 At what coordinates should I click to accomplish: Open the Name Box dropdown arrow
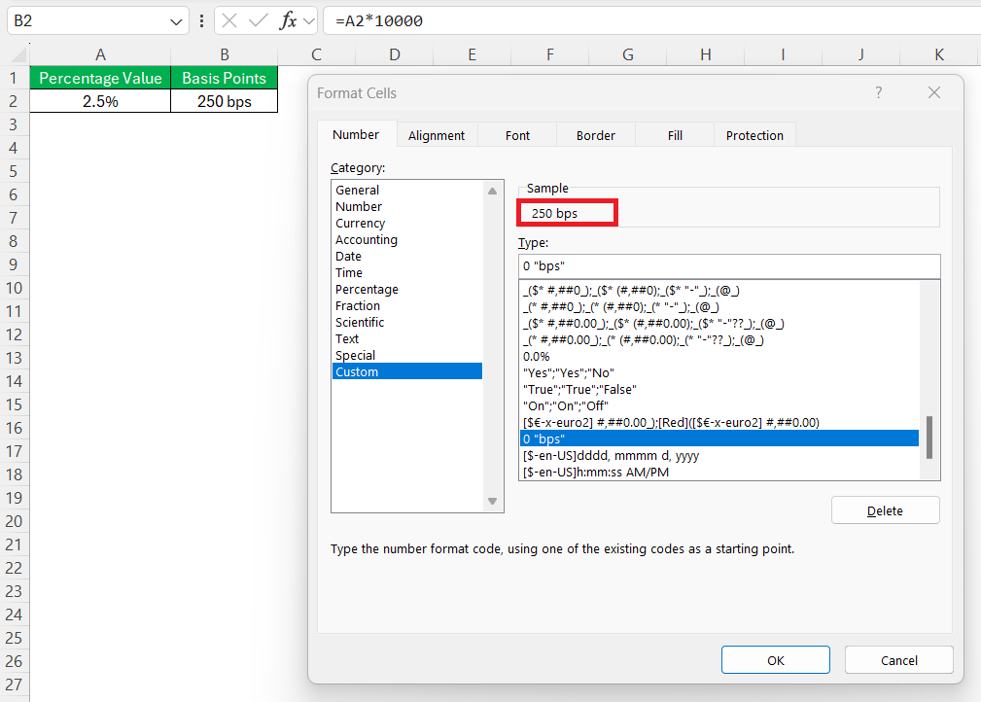click(176, 22)
